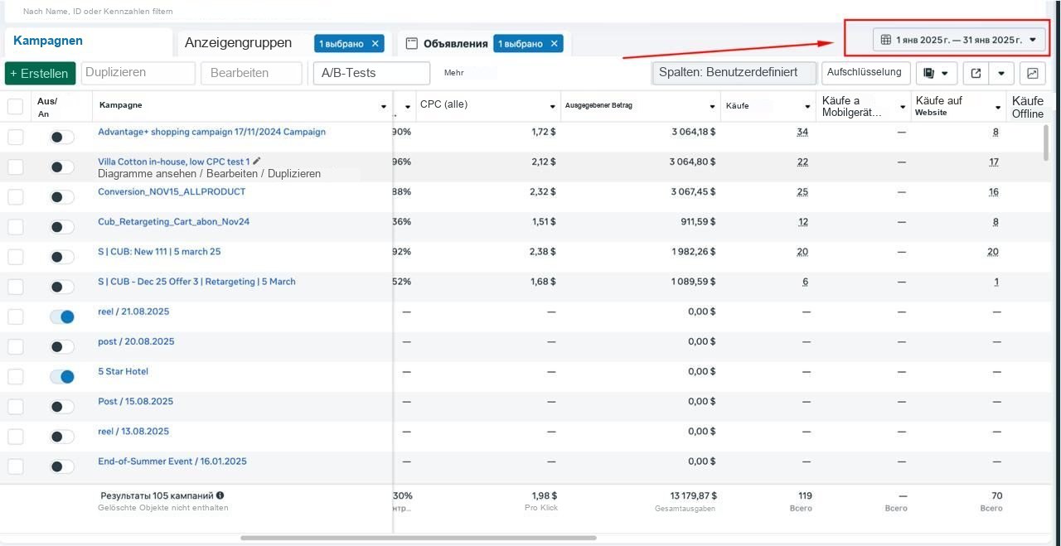Open Käufe auf Website column dropdown arrow
This screenshot has width=1061, height=546.
pos(998,107)
